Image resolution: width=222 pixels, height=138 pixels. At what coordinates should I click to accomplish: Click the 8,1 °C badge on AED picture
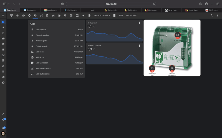pyautogui.click(x=178, y=36)
